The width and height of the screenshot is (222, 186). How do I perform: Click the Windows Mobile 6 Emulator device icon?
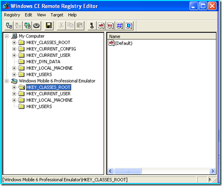[x=14, y=81]
